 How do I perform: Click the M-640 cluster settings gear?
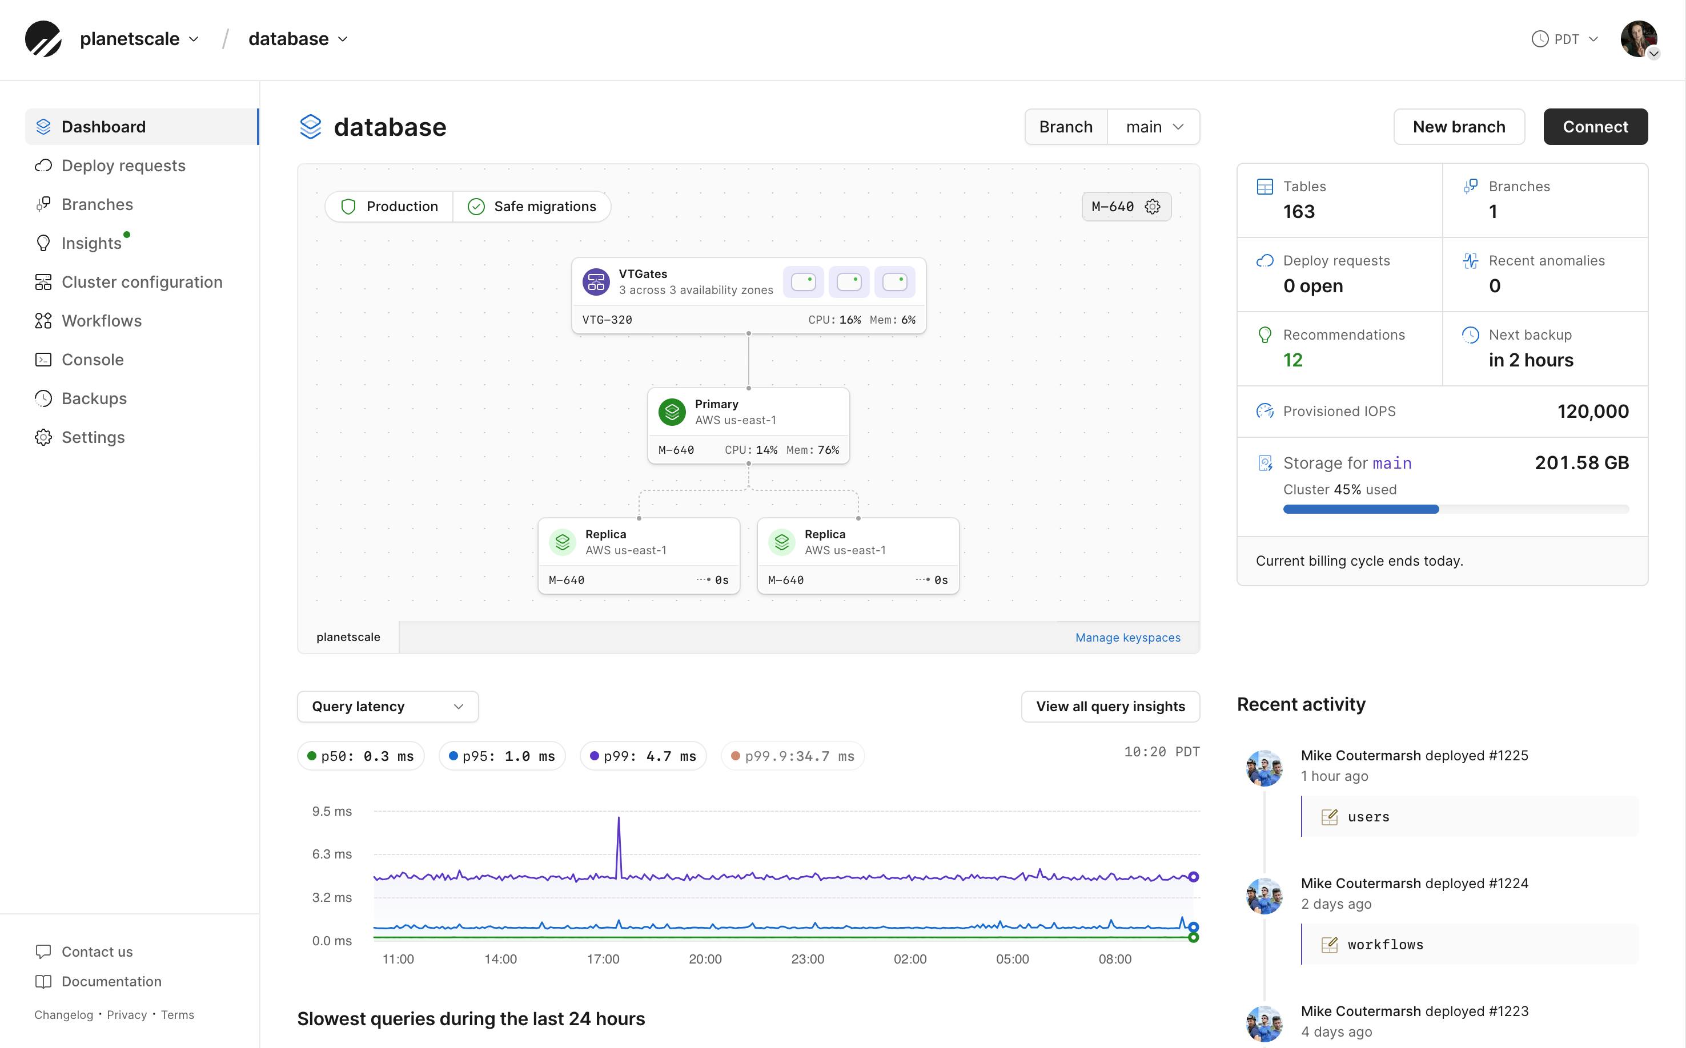pyautogui.click(x=1152, y=207)
